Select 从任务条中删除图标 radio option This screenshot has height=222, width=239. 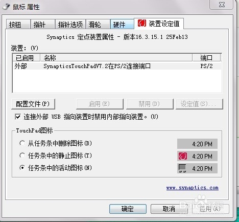tap(22, 143)
